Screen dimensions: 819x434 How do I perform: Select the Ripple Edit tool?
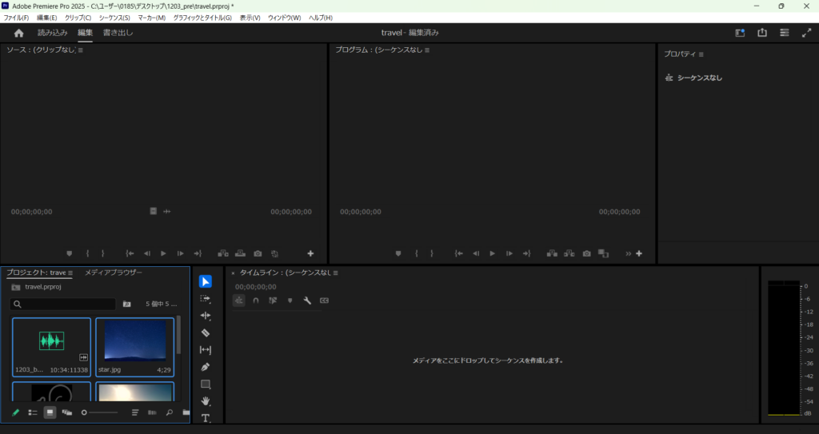click(x=206, y=316)
